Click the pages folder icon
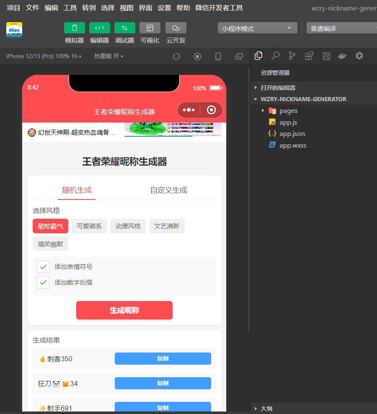Viewport: 377px width, 414px height. [272, 111]
